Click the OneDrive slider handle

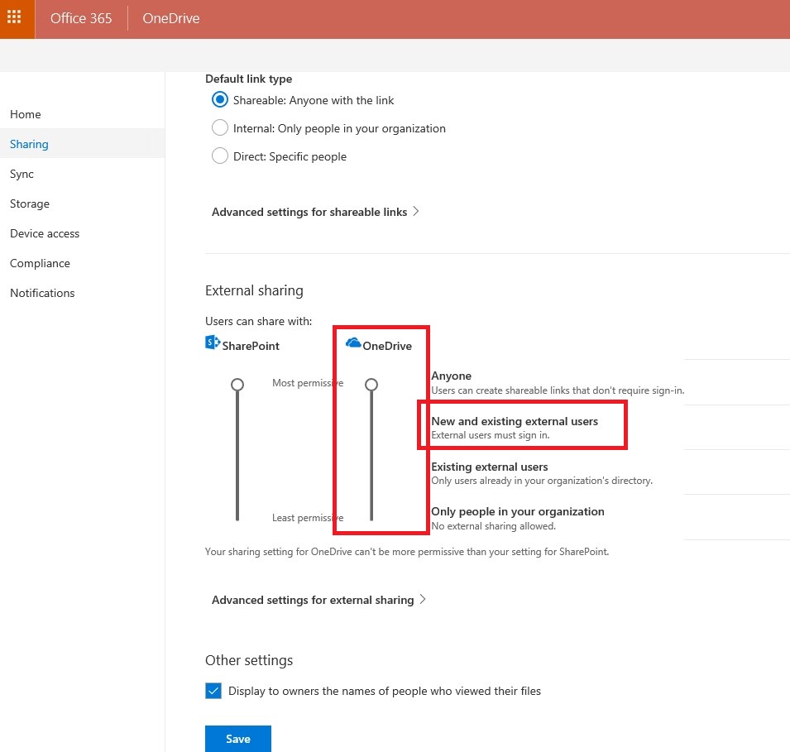pyautogui.click(x=371, y=385)
